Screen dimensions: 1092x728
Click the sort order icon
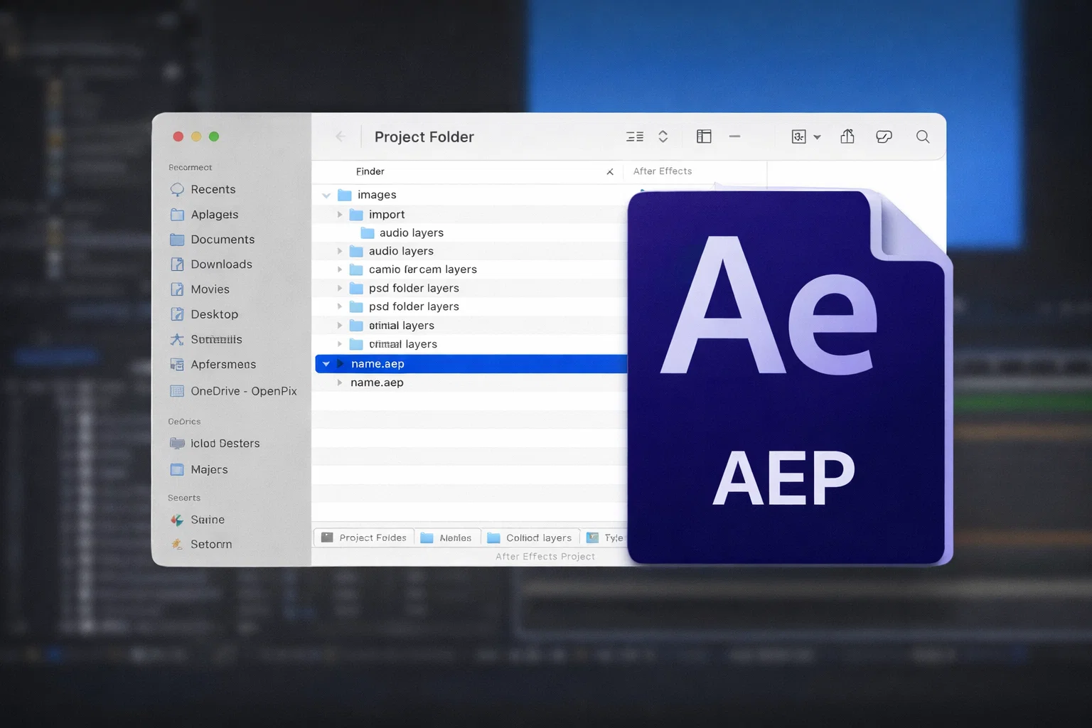point(663,136)
